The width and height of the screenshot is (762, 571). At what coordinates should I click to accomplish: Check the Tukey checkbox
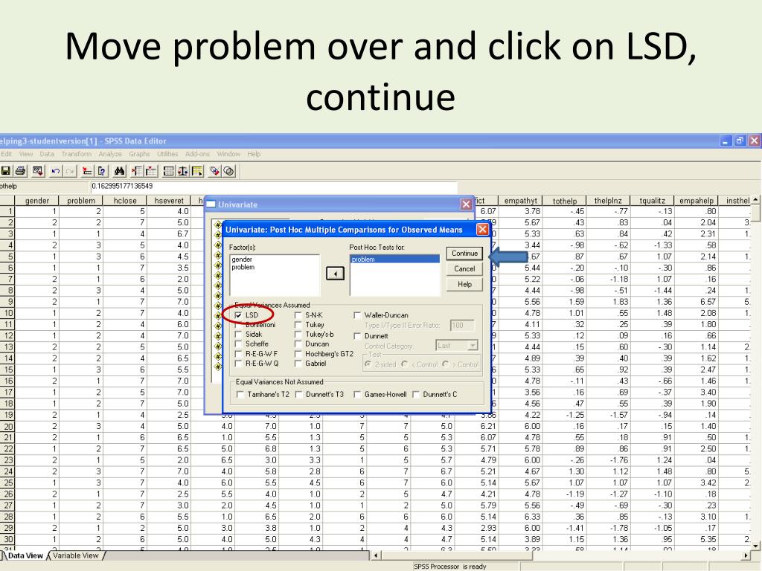click(x=298, y=325)
